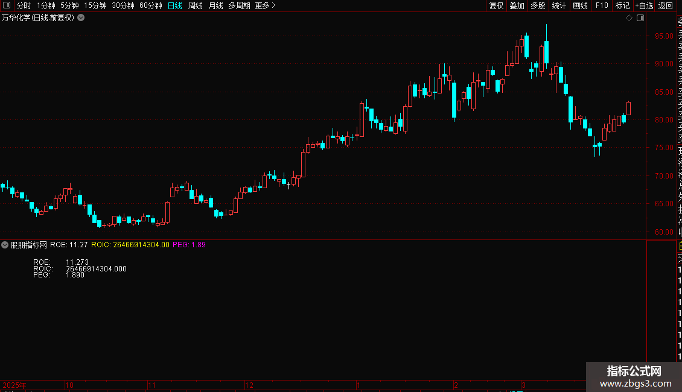Screen dimensions: 682x392
Task: Click the 万华化学(日线.前复权) chart title
Action: coord(38,18)
